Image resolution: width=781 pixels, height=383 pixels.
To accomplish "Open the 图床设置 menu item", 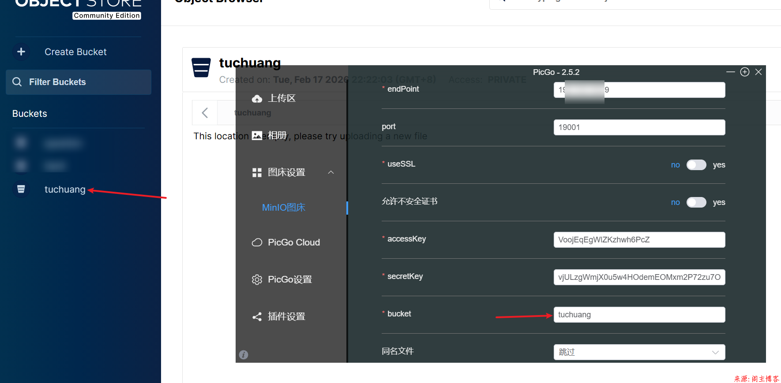I will pyautogui.click(x=286, y=172).
